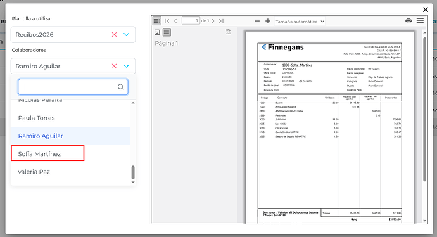
Task: Click the page number field
Action: click(191, 21)
